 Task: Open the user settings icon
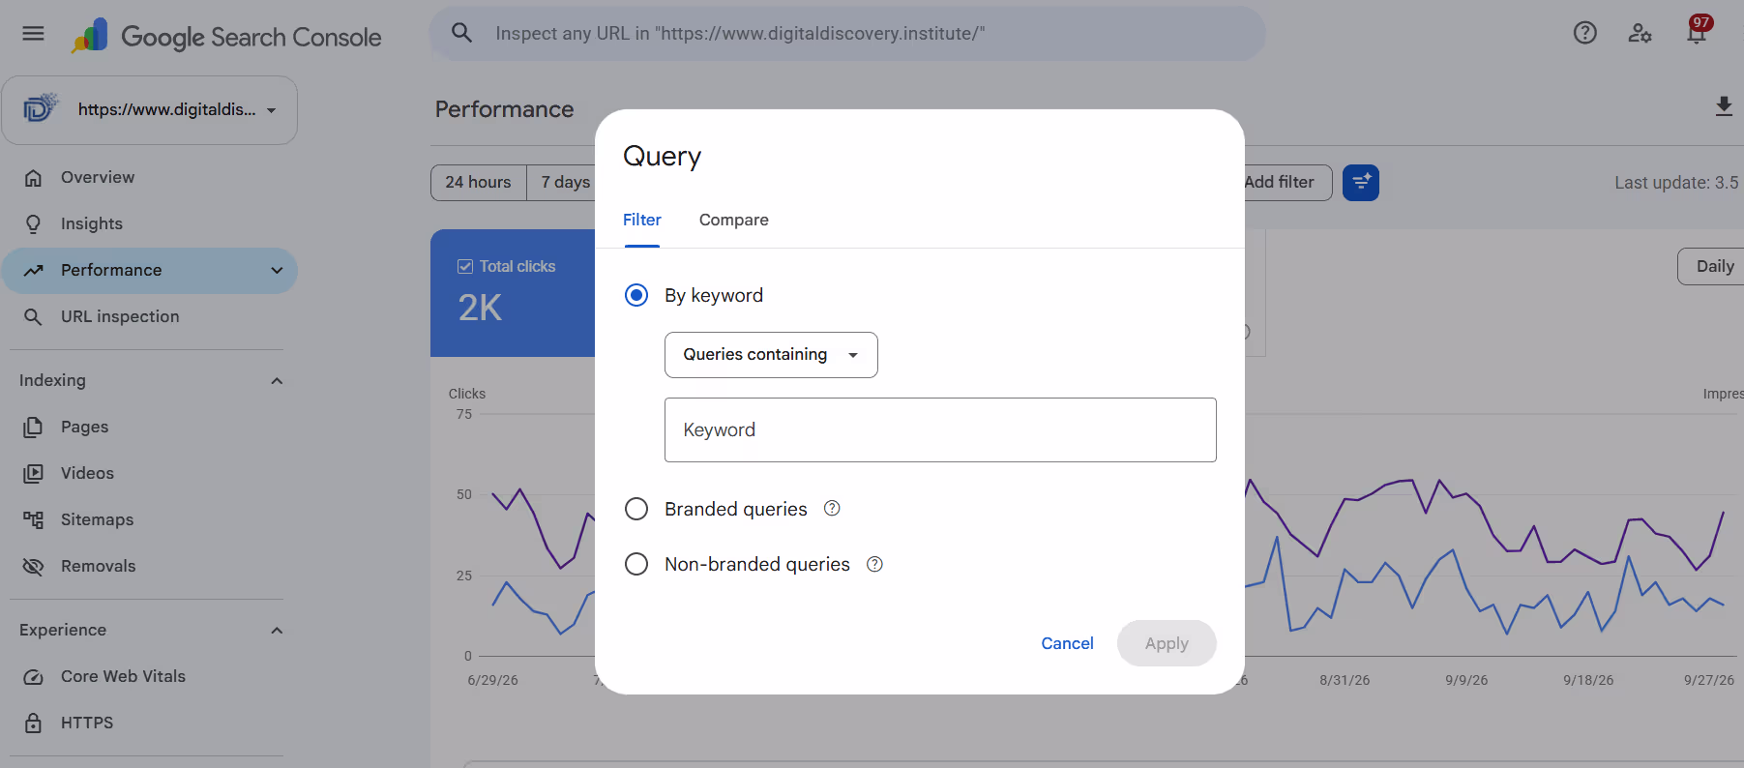pyautogui.click(x=1640, y=33)
